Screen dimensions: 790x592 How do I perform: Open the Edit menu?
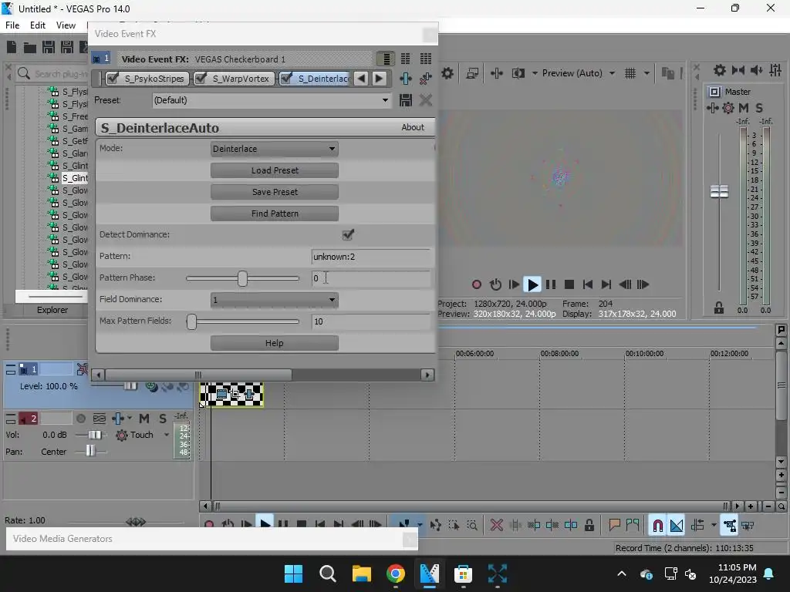point(38,25)
